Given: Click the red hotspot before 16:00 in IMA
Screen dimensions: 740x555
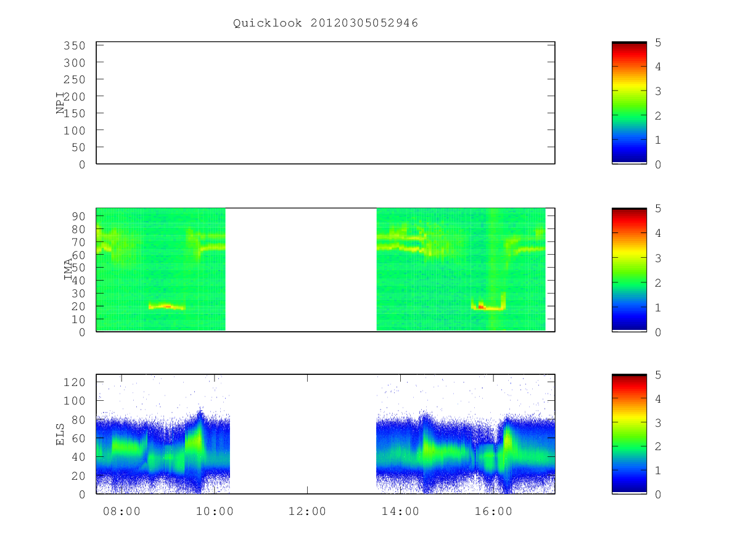Looking at the screenshot, I should [482, 306].
